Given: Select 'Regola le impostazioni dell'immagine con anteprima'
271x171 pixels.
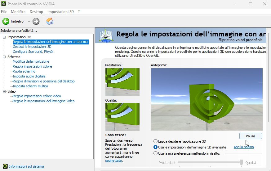Looking at the screenshot, I should (50, 42).
